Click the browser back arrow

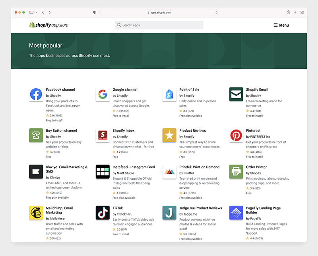(x=43, y=12)
